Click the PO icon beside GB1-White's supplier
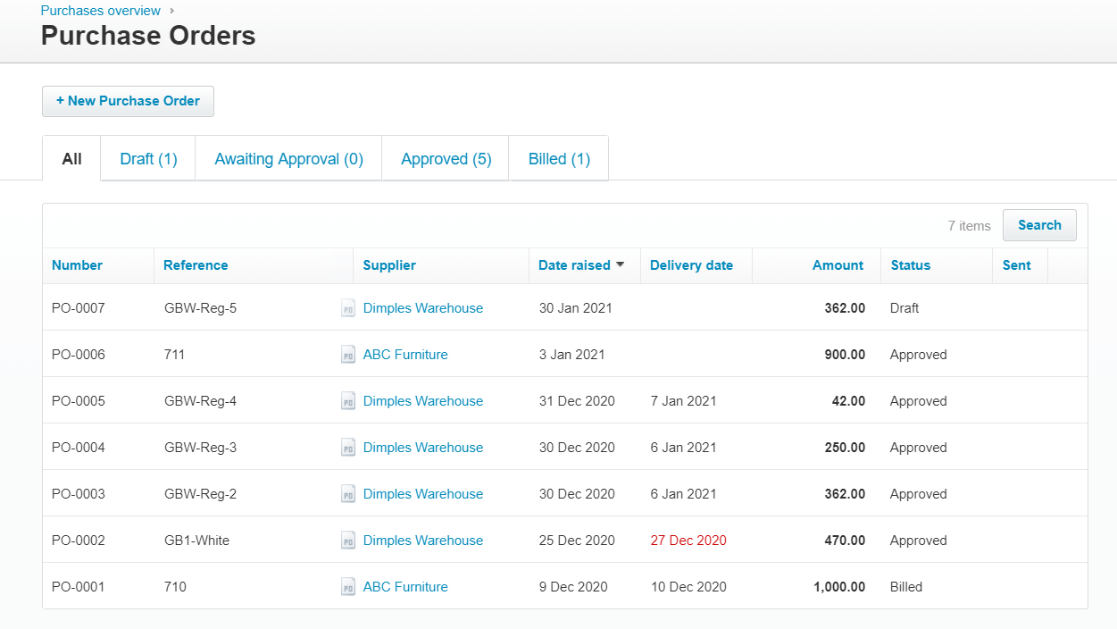Screen dimensions: 1117x629 click(348, 541)
